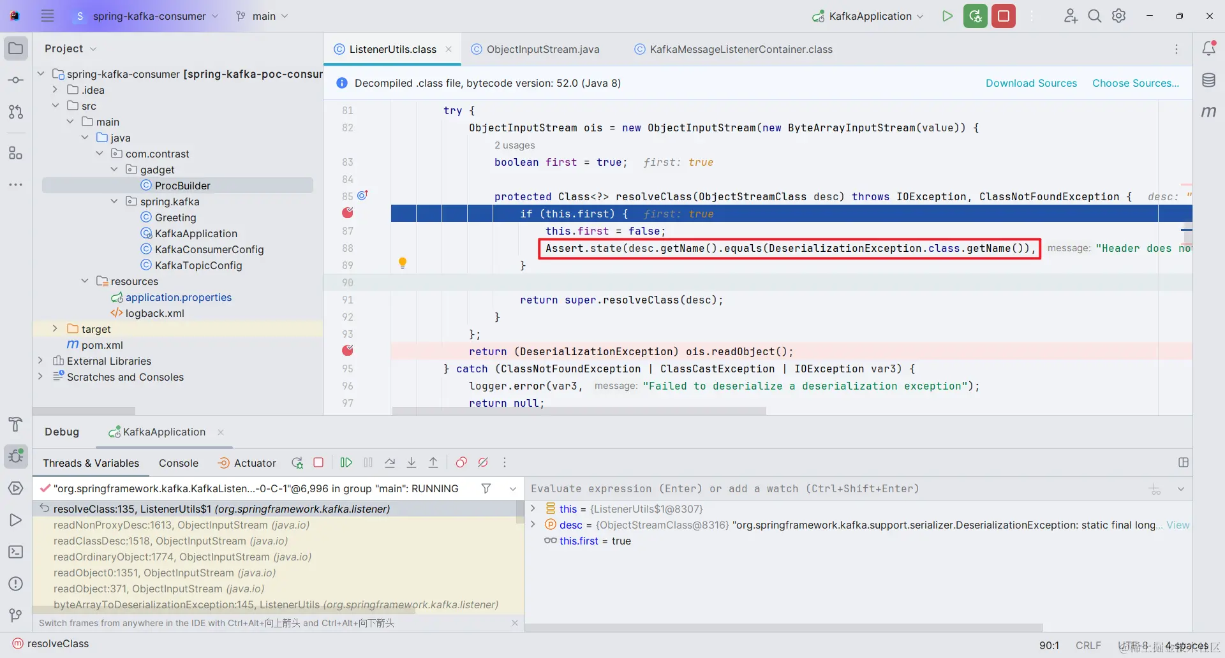This screenshot has height=658, width=1225.
Task: Select the Threads & Variables tab
Action: point(91,464)
